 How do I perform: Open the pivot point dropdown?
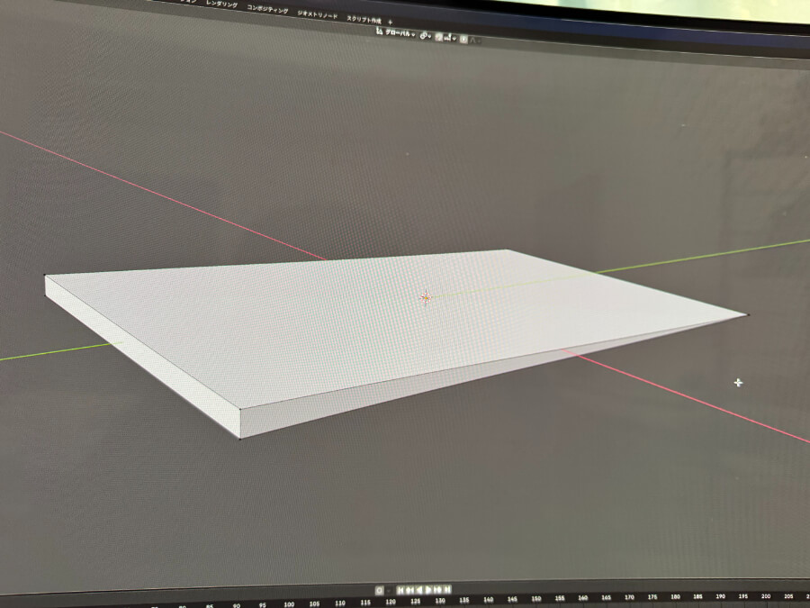425,37
